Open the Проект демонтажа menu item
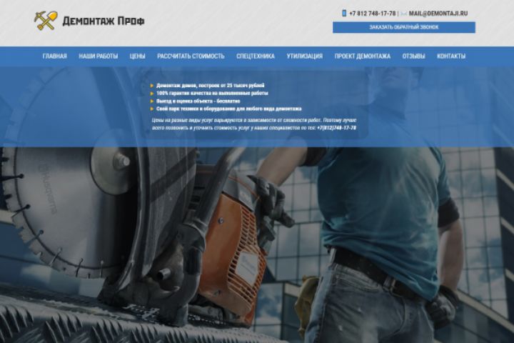The image size is (514, 343). click(363, 56)
